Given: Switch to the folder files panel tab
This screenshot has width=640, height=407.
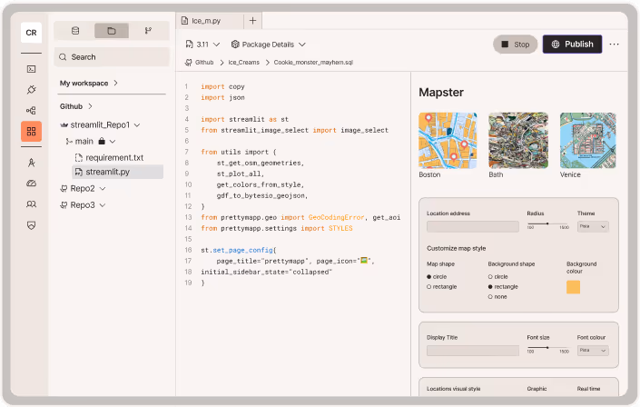Looking at the screenshot, I should coord(112,31).
